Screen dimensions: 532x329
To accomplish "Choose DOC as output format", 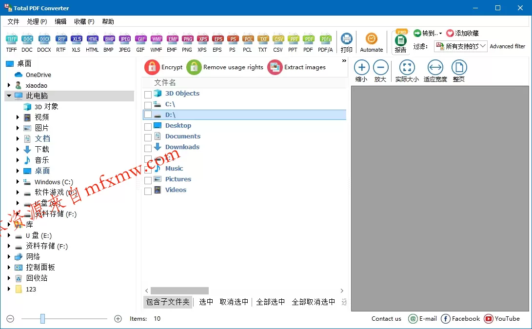I will [27, 43].
